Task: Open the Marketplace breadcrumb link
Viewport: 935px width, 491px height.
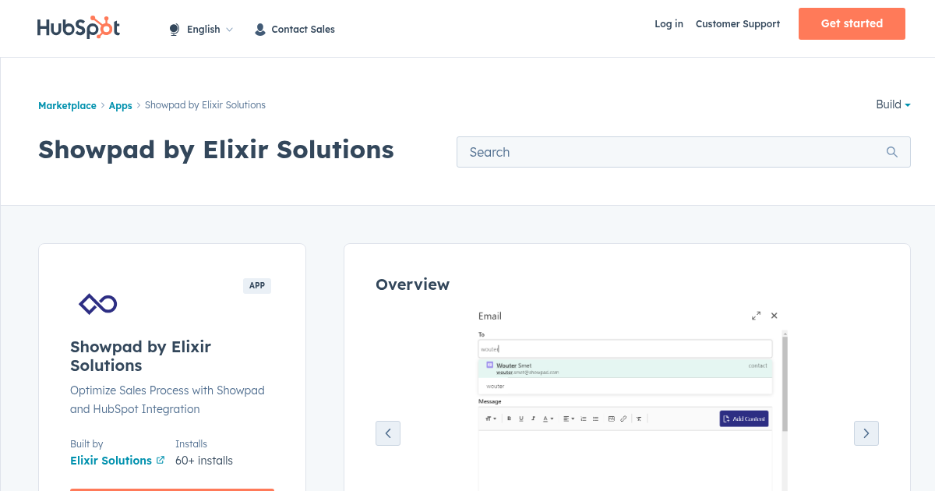Action: pos(67,105)
